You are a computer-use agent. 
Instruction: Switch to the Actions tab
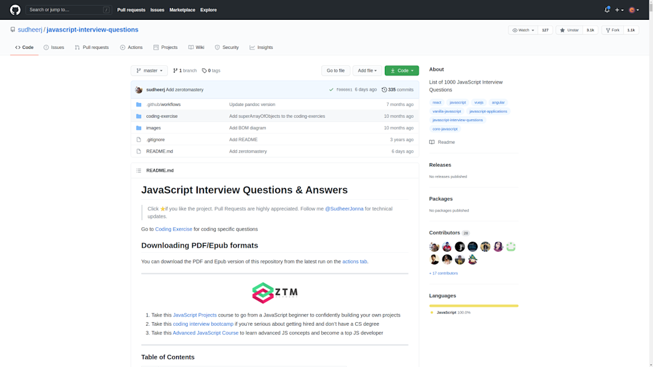(131, 47)
